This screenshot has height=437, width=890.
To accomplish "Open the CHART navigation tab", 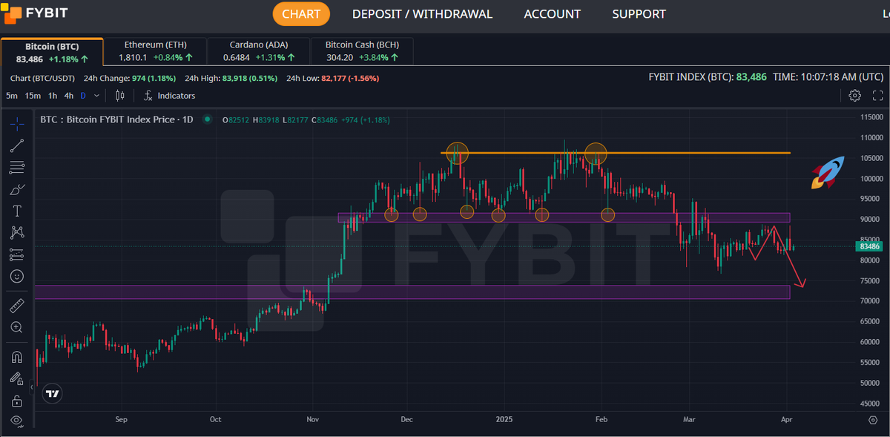I will pyautogui.click(x=301, y=14).
